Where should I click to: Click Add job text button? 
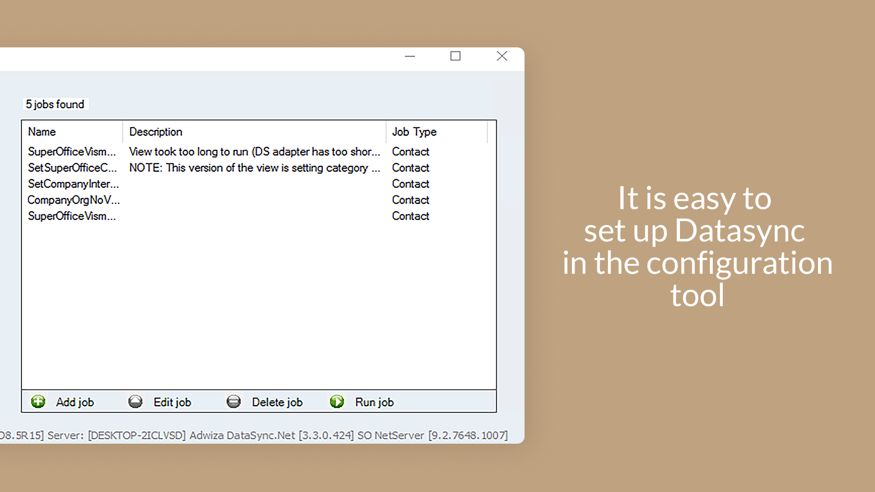pyautogui.click(x=74, y=402)
